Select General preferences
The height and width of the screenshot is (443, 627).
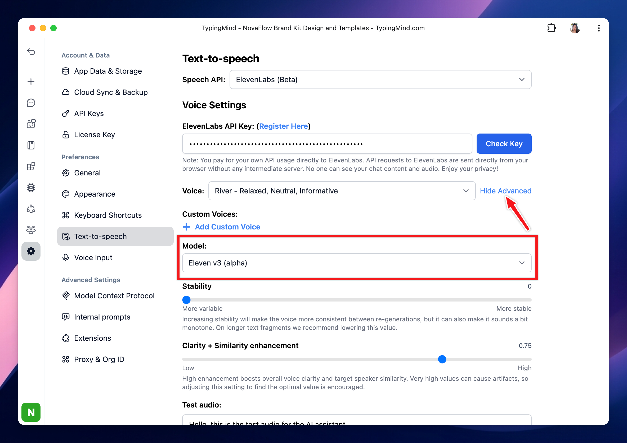(x=115, y=173)
